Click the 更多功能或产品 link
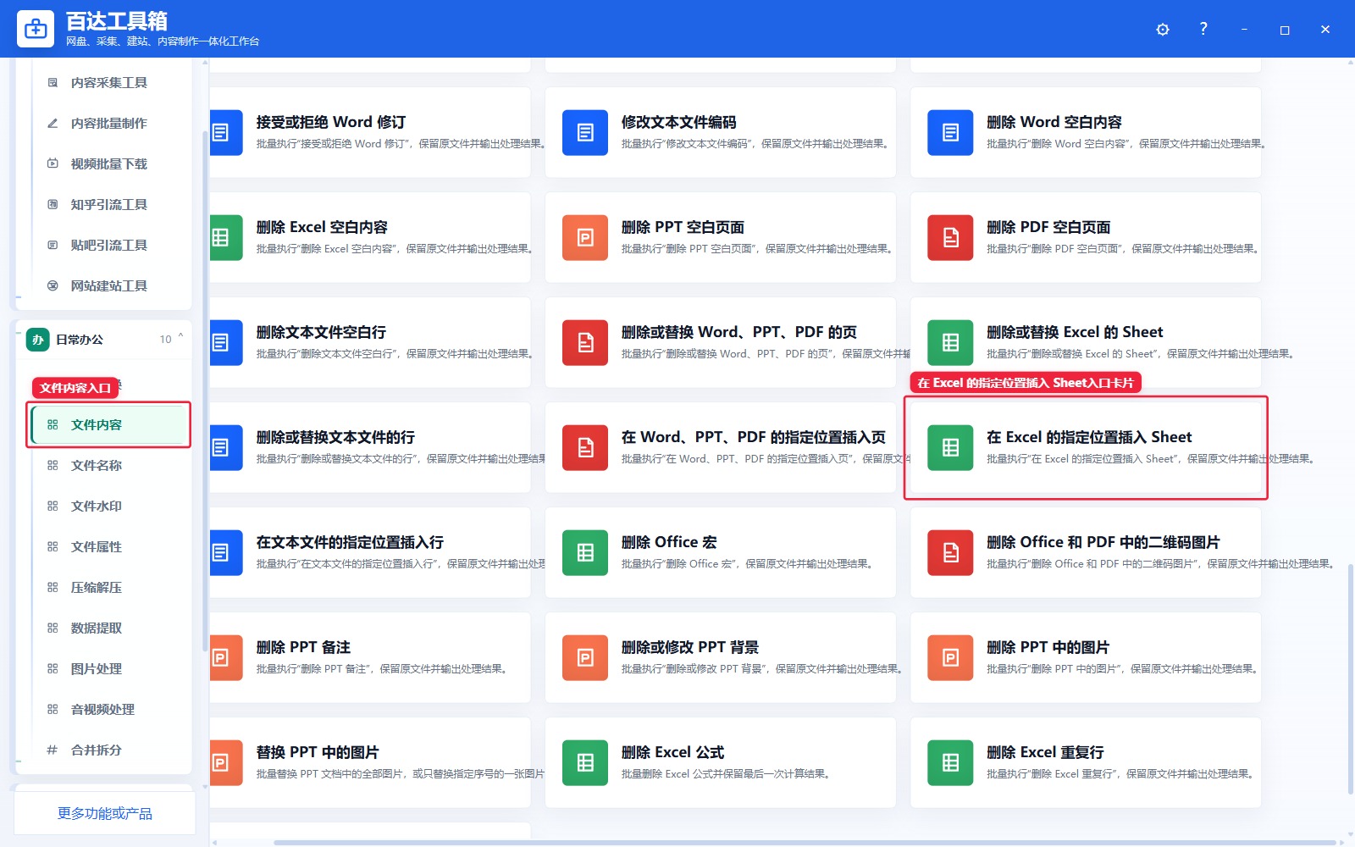Screen dimensions: 1355x847 click(105, 813)
